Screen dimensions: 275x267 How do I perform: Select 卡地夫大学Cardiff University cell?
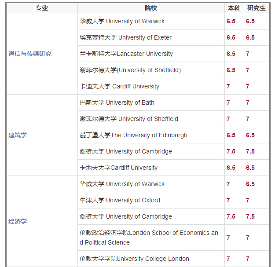[151, 168]
